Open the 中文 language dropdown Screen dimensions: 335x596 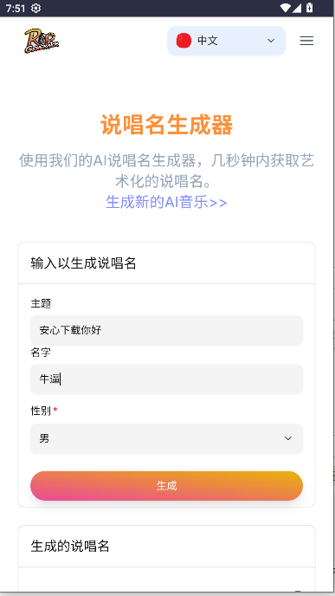pos(227,41)
